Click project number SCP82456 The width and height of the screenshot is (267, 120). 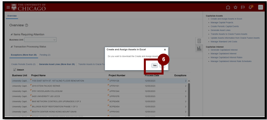114,101
